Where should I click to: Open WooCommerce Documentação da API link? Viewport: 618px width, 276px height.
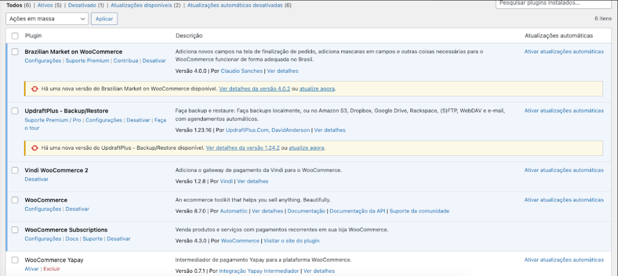[x=357, y=211]
